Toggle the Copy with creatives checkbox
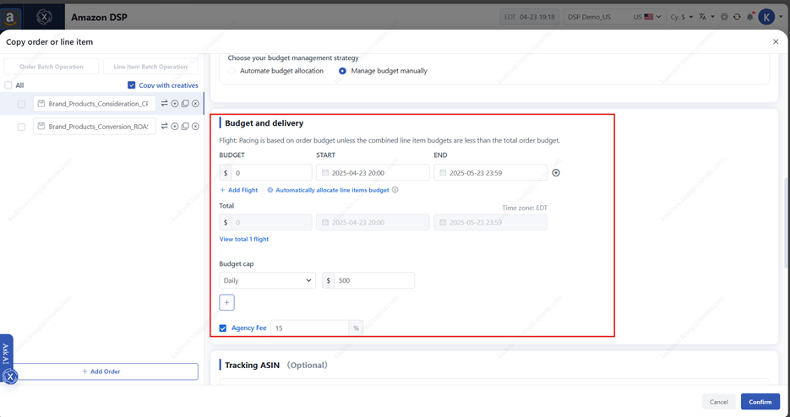The width and height of the screenshot is (790, 417). coord(132,85)
